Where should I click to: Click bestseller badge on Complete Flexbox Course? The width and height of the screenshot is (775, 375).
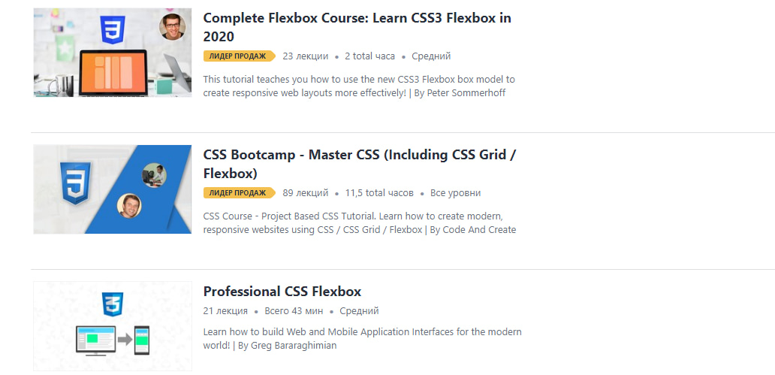[x=240, y=56]
